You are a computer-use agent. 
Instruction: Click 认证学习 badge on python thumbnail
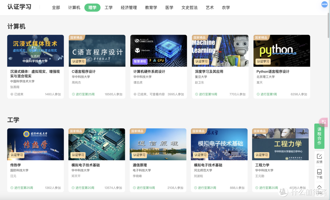click(x=263, y=61)
